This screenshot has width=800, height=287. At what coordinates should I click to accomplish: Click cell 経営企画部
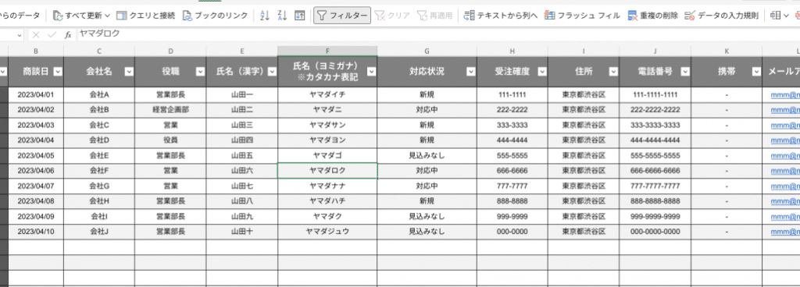pos(171,110)
